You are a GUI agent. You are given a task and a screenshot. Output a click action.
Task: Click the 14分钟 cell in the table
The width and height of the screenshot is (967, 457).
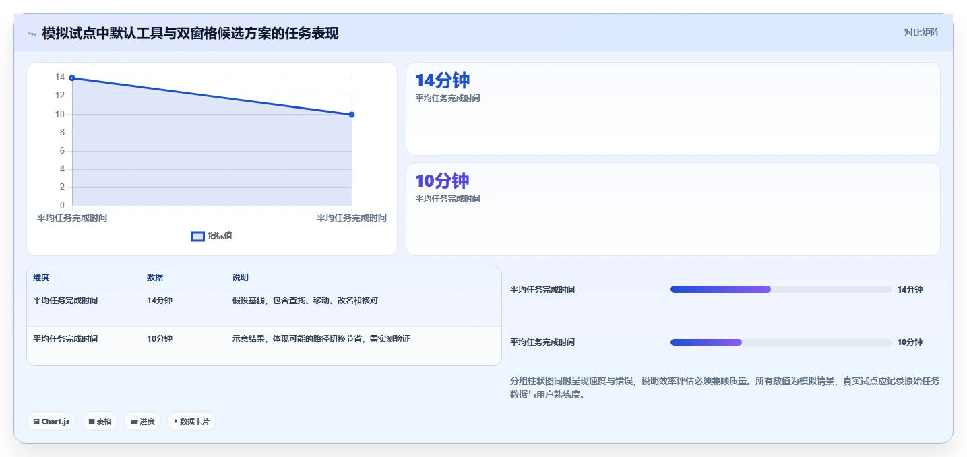click(160, 301)
